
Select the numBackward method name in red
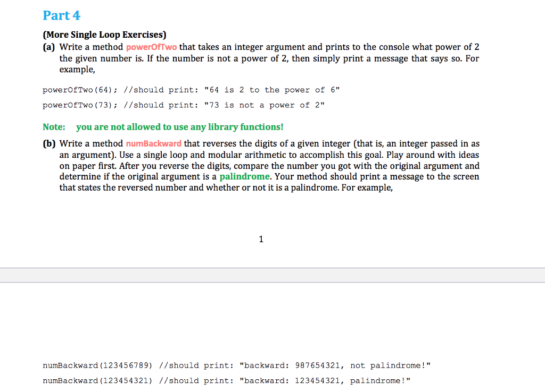(x=153, y=143)
